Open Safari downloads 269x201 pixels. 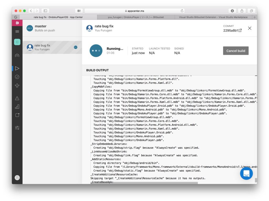232,11
